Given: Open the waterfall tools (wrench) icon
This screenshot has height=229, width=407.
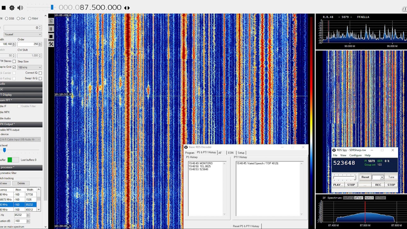Looking at the screenshot, I should (51, 44).
